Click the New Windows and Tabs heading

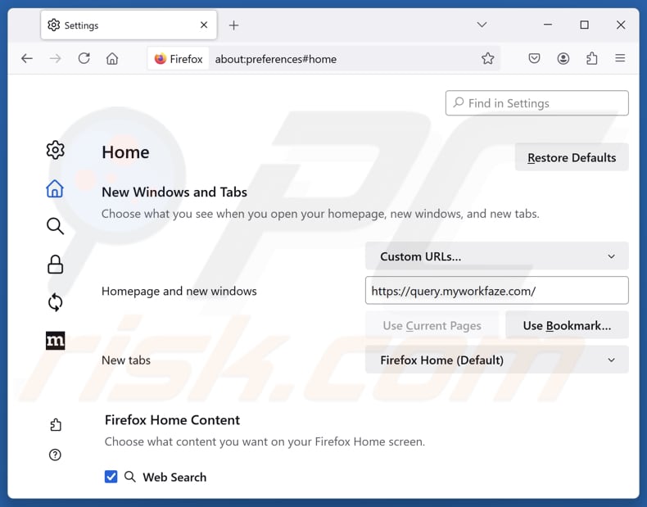(174, 192)
